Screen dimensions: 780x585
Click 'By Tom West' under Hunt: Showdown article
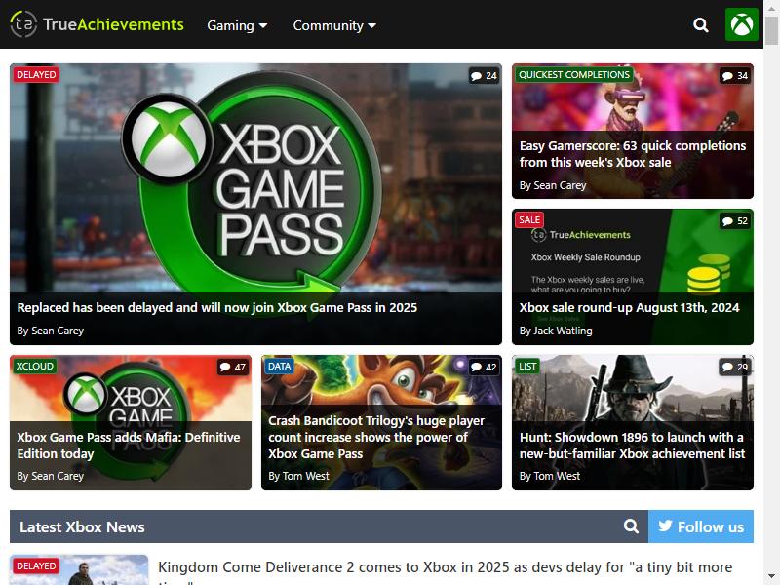click(550, 476)
